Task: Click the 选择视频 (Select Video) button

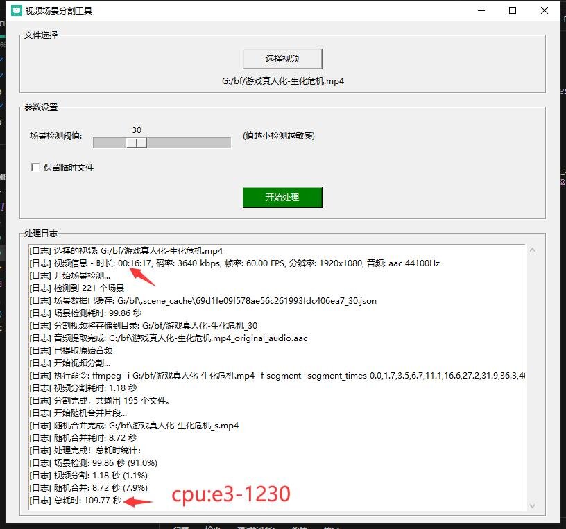Action: [282, 58]
